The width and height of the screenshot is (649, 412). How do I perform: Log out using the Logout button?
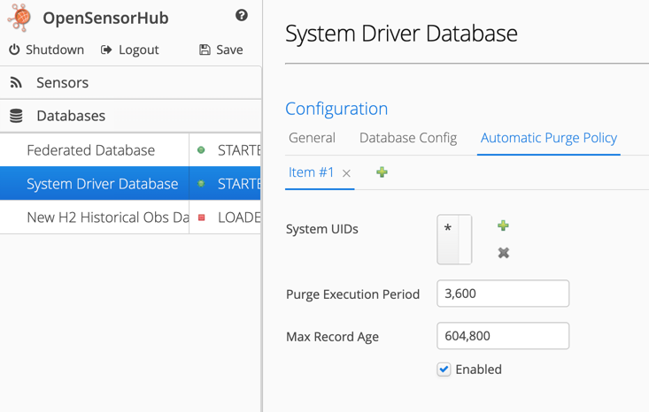129,50
